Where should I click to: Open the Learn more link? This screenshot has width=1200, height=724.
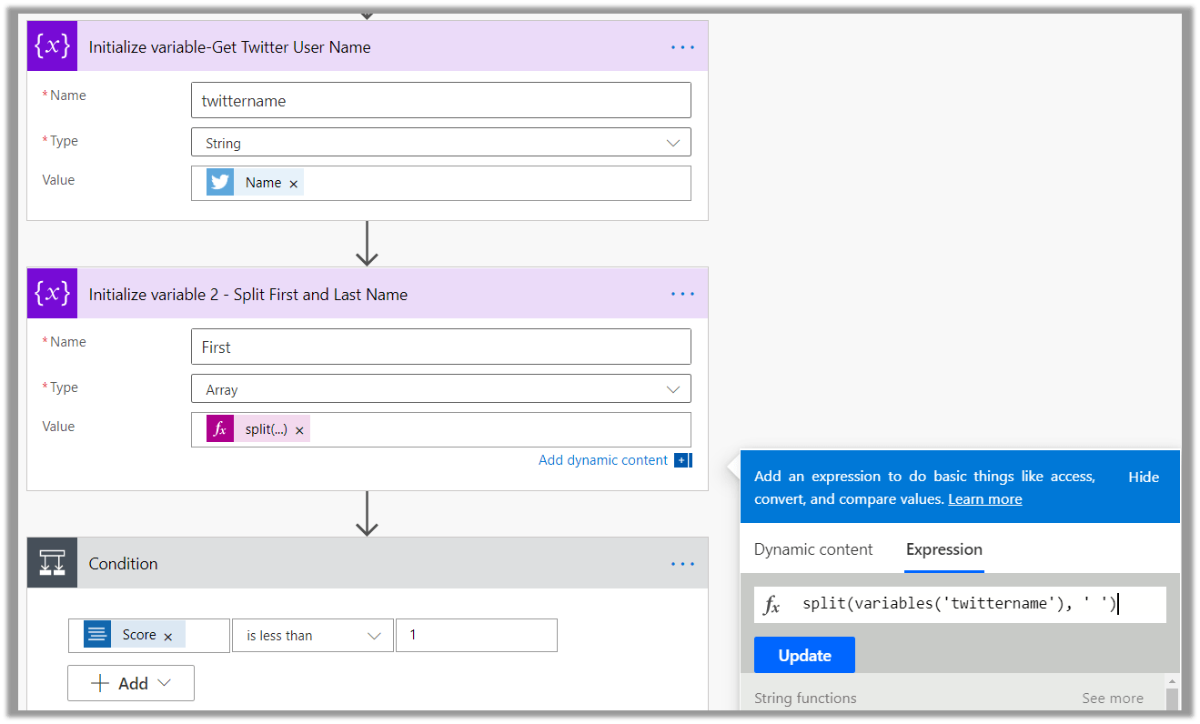pyautogui.click(x=984, y=499)
